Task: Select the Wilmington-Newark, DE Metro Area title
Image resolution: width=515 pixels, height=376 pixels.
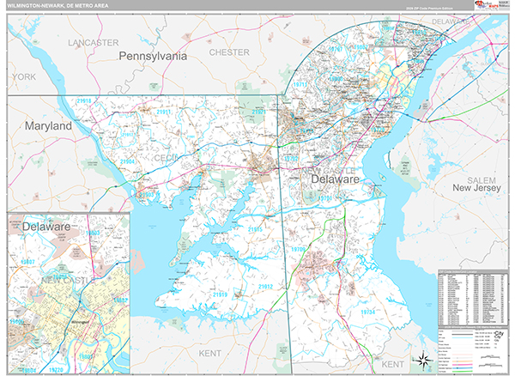Action: pyautogui.click(x=62, y=7)
